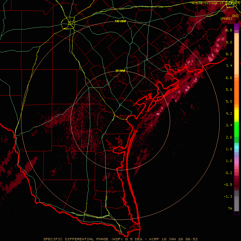Click the -0.5 value on color scale
Image resolution: width=241 pixels, height=241 pixels.
pos(228,185)
